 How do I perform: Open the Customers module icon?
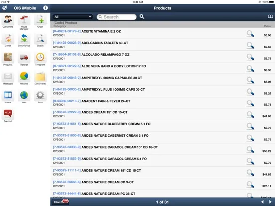click(8, 20)
